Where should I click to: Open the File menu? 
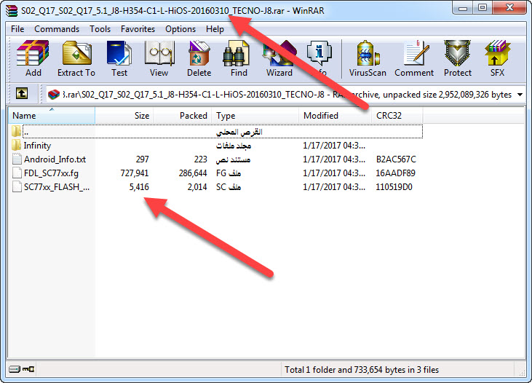click(x=17, y=29)
